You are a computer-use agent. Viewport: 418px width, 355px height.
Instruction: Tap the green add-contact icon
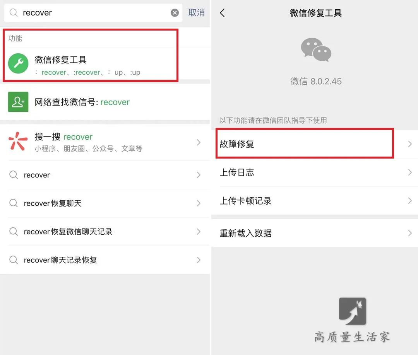click(x=18, y=102)
